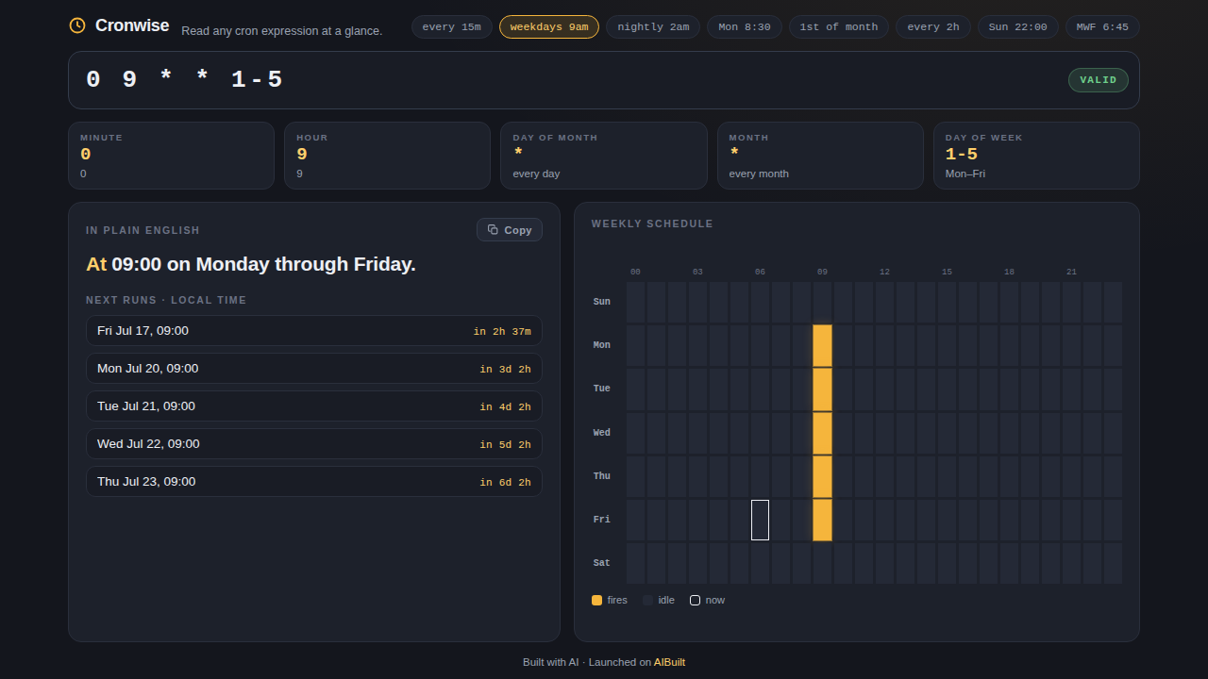This screenshot has height=679, width=1208.
Task: Select the DAY OF WEEK field card
Action: [1036, 156]
